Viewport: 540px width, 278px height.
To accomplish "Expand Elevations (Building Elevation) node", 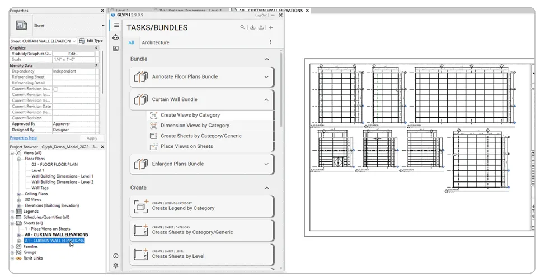I will coord(19,205).
